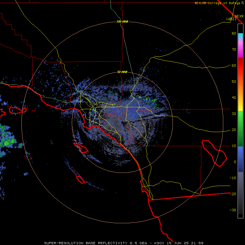This screenshot has width=245, height=245.
Task: Click the 60 value on dBZ scale
Action: point(234,66)
